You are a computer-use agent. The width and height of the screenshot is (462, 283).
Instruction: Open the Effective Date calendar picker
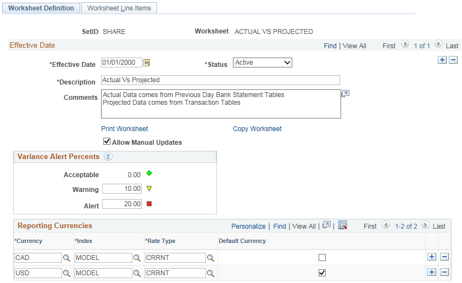click(x=147, y=63)
